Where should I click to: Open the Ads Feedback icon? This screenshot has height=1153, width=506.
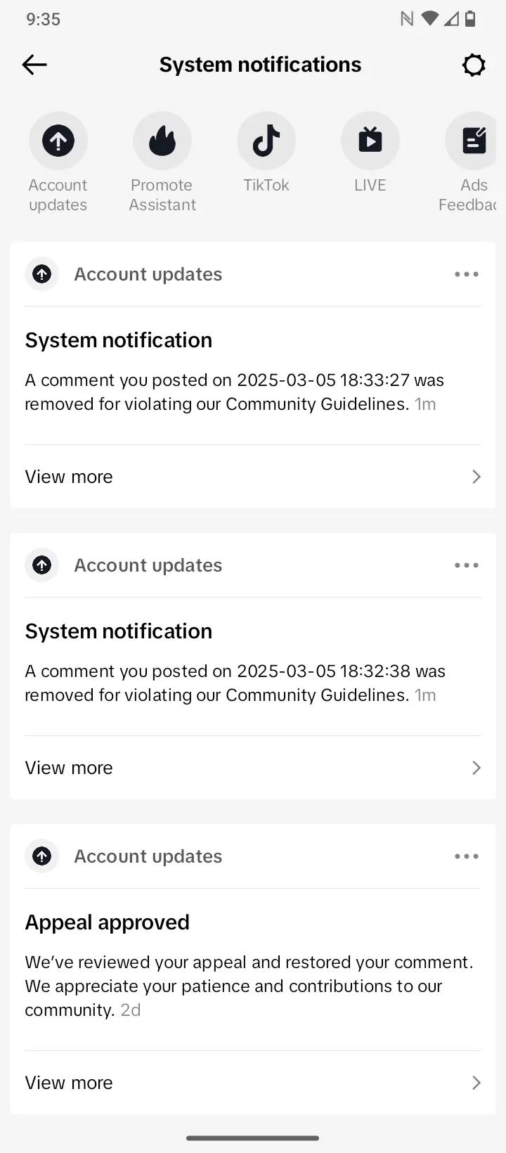pyautogui.click(x=472, y=141)
